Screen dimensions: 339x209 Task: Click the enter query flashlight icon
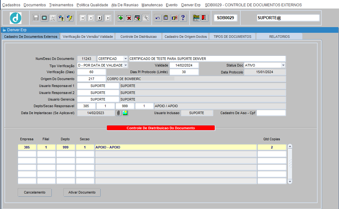pyautogui.click(x=61, y=18)
